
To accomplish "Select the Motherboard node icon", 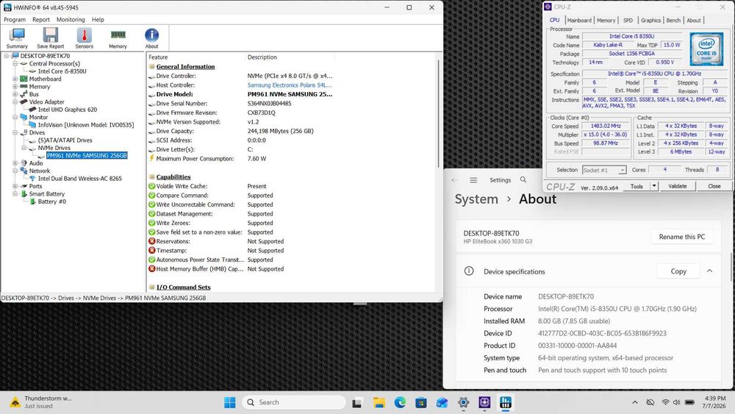I will (24, 79).
